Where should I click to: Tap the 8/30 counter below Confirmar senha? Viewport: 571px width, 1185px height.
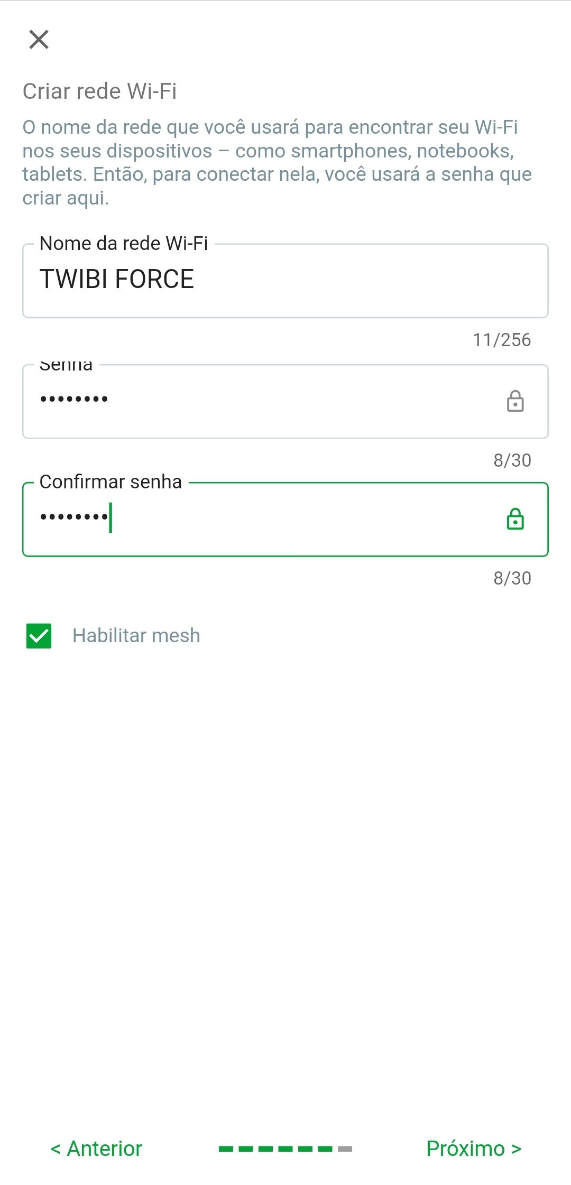tap(512, 578)
